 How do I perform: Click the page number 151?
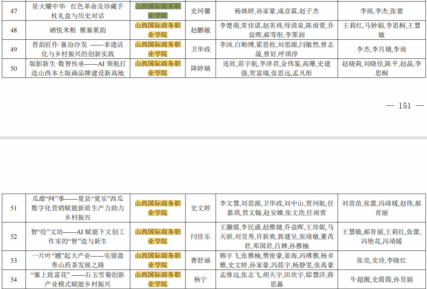pos(405,106)
